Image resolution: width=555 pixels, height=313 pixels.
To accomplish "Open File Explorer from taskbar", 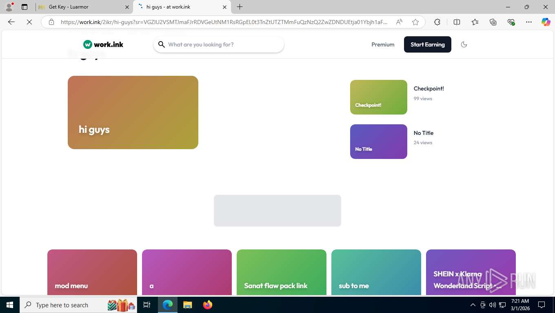I will click(x=187, y=305).
